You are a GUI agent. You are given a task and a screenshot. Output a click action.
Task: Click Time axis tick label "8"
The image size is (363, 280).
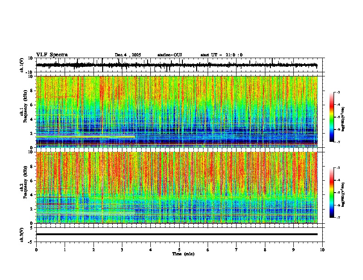tap(265, 250)
